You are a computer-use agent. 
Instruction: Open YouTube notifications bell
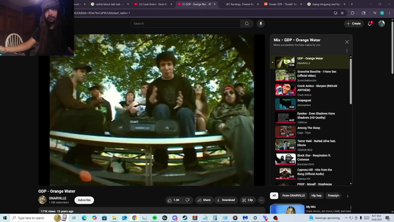(x=370, y=23)
